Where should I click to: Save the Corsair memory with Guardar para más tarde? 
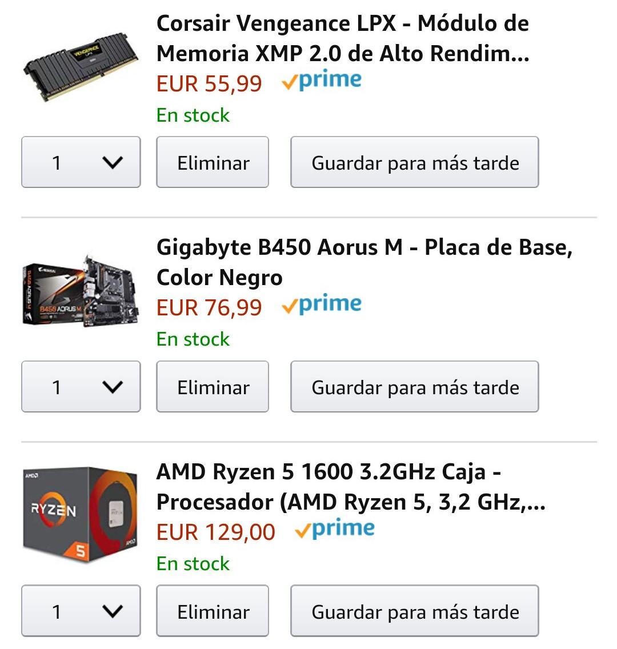pos(415,162)
